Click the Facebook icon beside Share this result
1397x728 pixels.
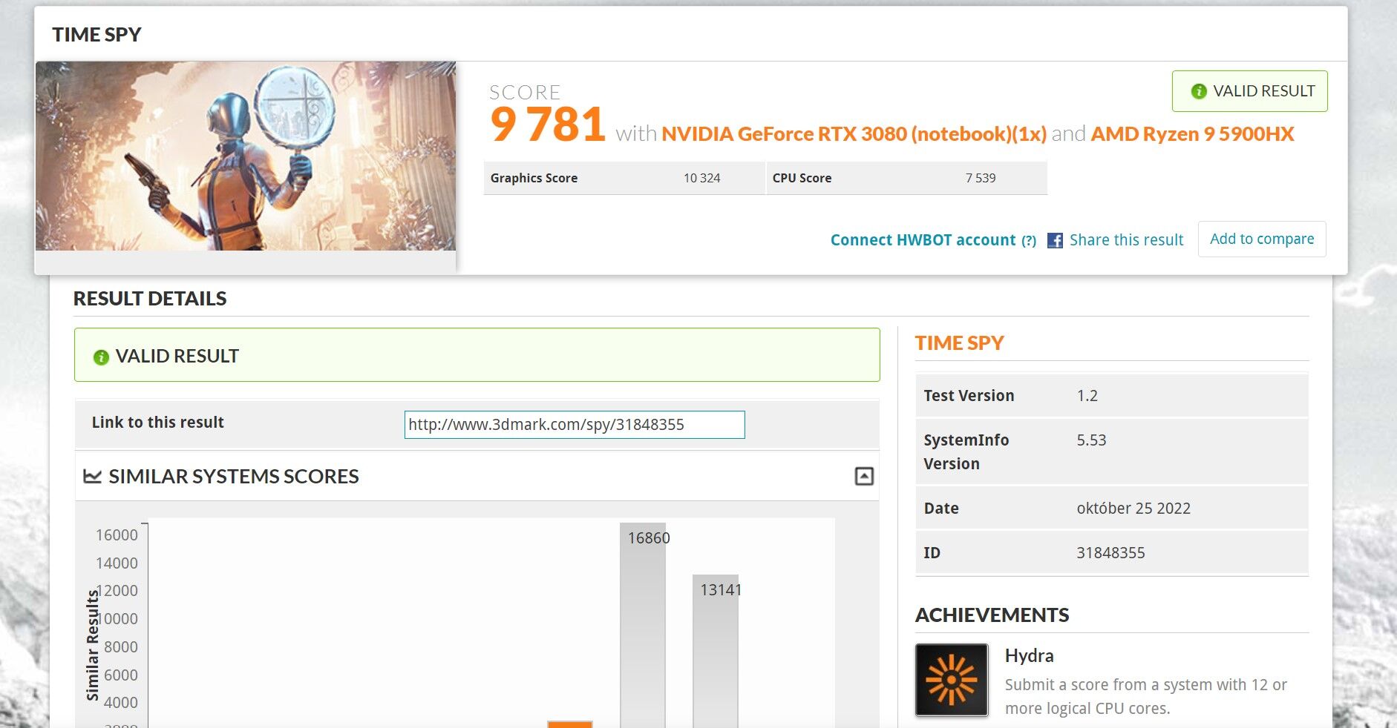[1055, 240]
